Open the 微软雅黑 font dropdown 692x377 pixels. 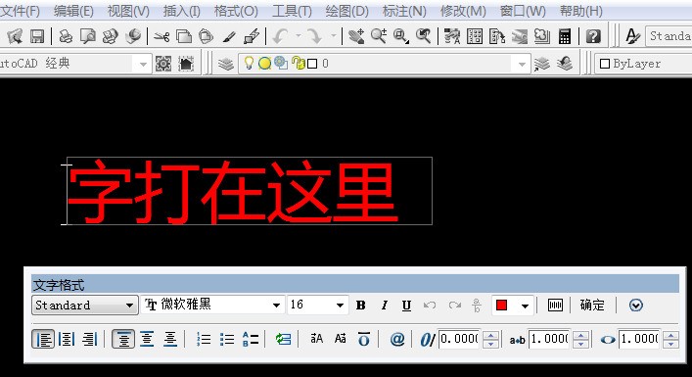click(x=276, y=306)
